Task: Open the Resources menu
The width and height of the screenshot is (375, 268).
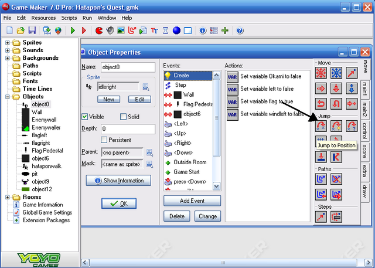Action: [x=43, y=18]
